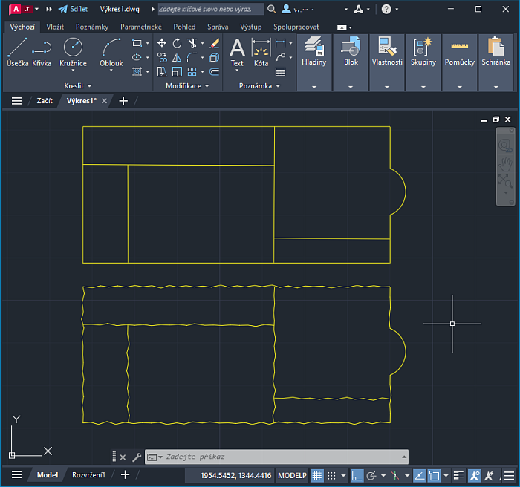Insert a Table annotation
The width and height of the screenshot is (520, 487).
(281, 71)
